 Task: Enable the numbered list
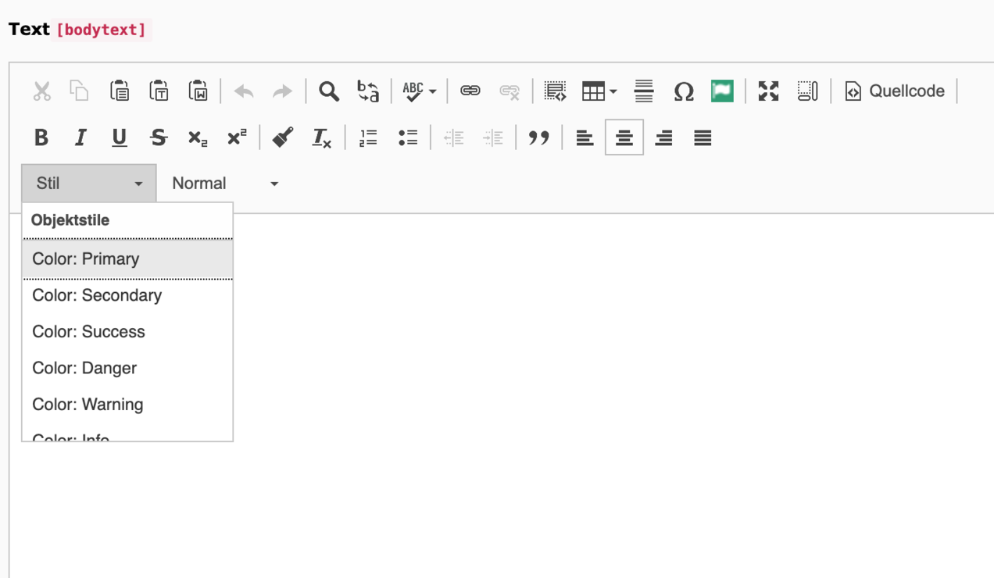point(366,137)
